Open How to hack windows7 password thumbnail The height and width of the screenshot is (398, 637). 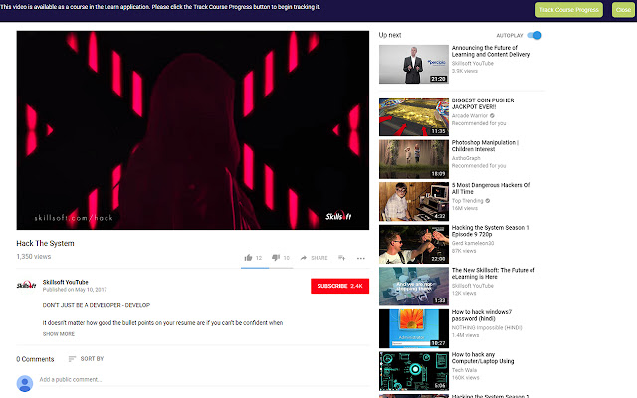[414, 328]
